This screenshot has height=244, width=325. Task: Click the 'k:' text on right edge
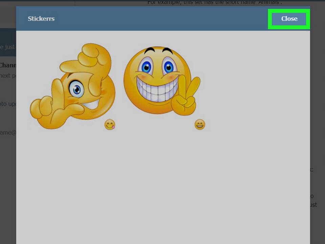(311, 169)
